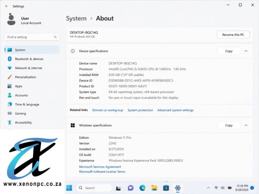Open Microsoft Services Agreement link

point(100,167)
